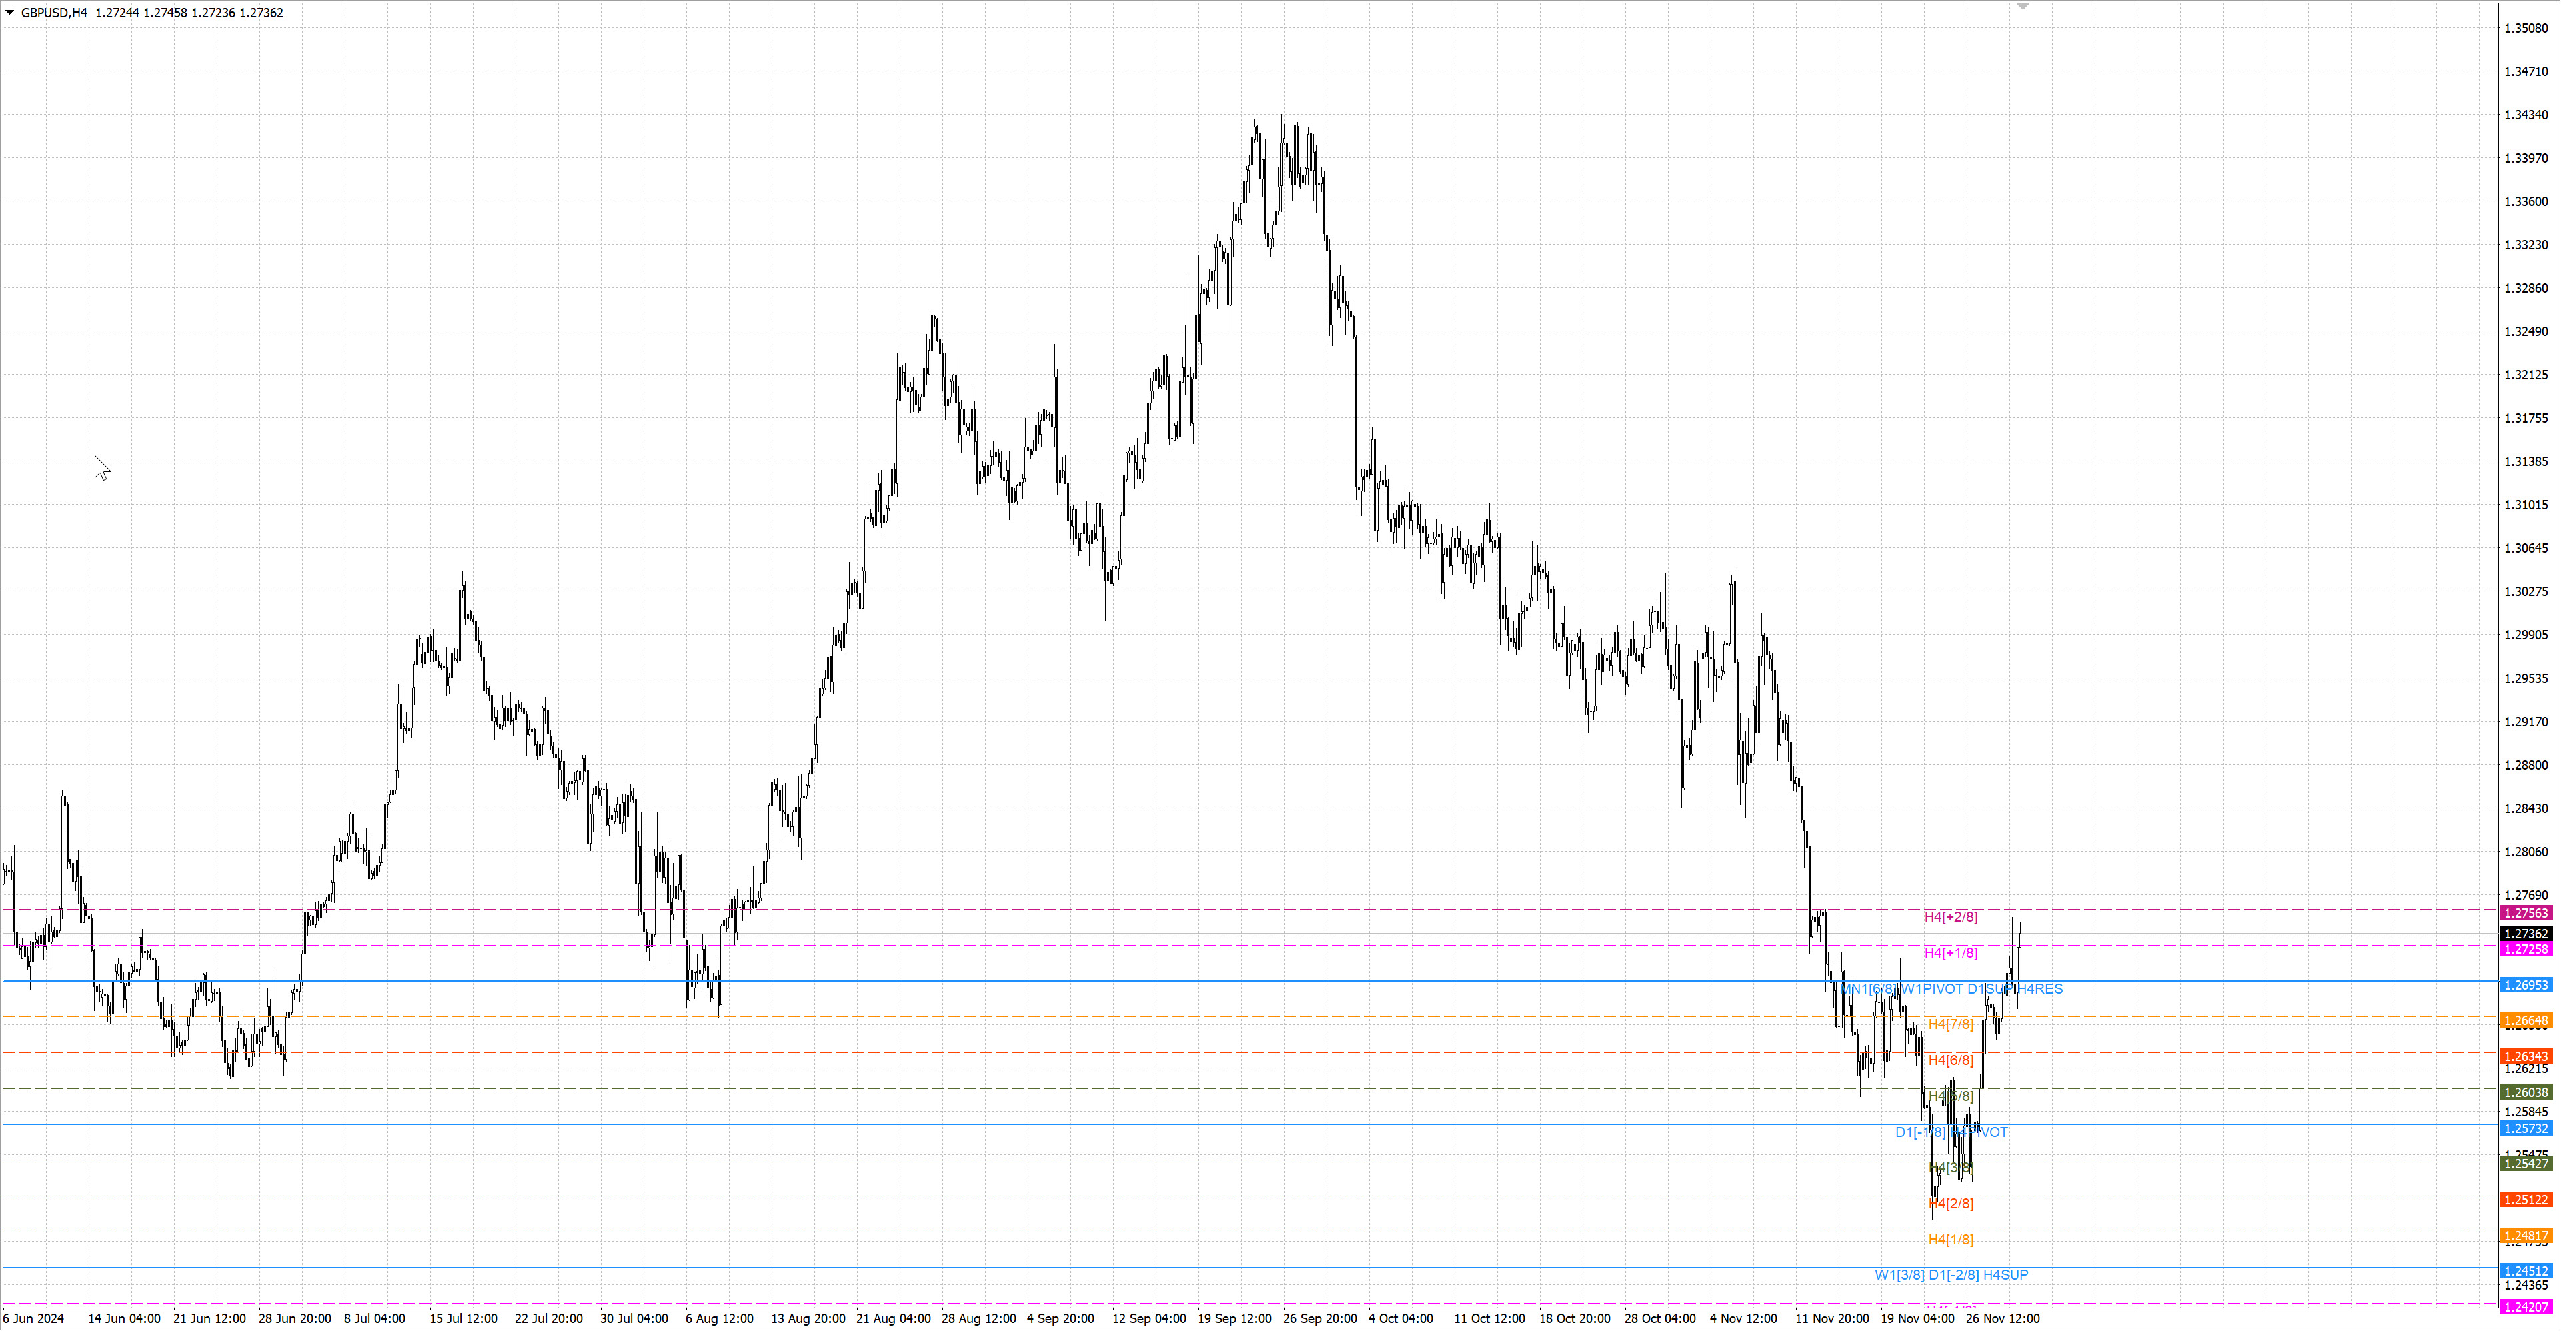Click the red 1.25122 price tag
Screen dimensions: 2561x1331
click(x=2525, y=1200)
